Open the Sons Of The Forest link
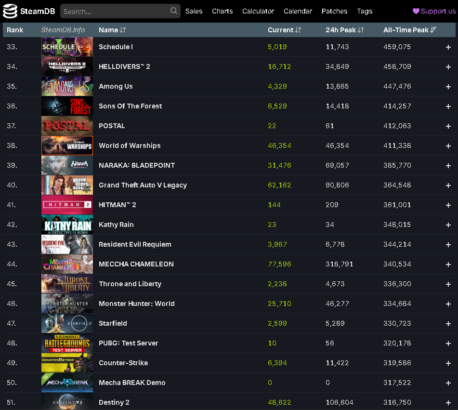 [x=131, y=106]
